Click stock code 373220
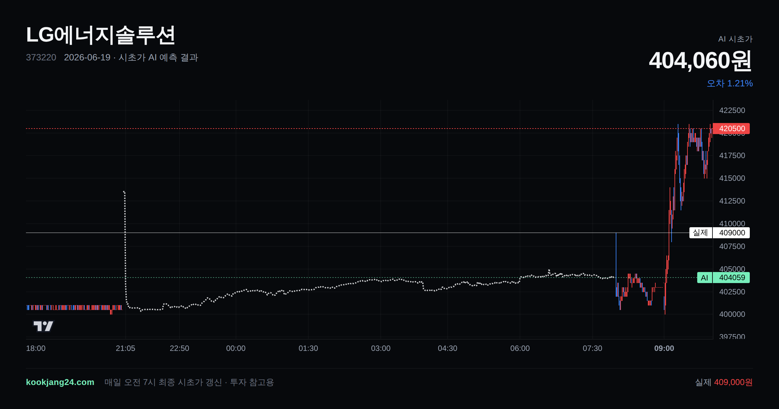 coord(41,57)
